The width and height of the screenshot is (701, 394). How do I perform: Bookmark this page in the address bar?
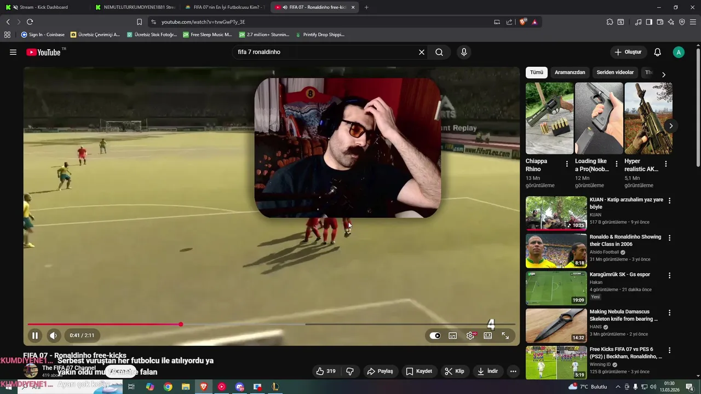point(139,22)
